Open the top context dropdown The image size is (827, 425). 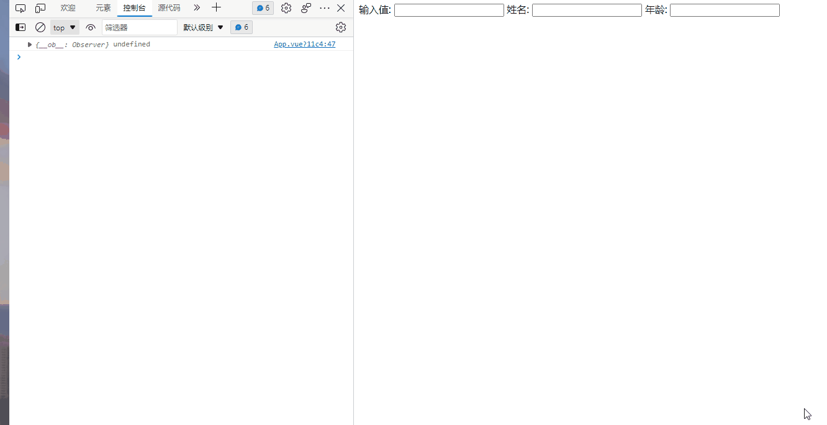click(65, 27)
